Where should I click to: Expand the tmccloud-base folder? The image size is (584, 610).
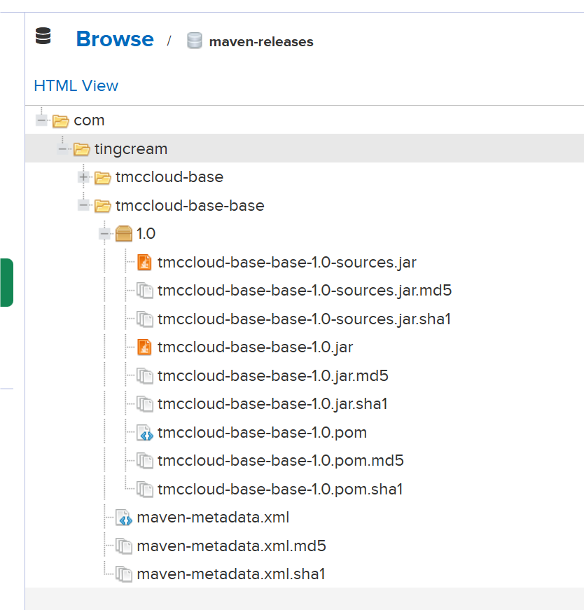click(x=84, y=177)
